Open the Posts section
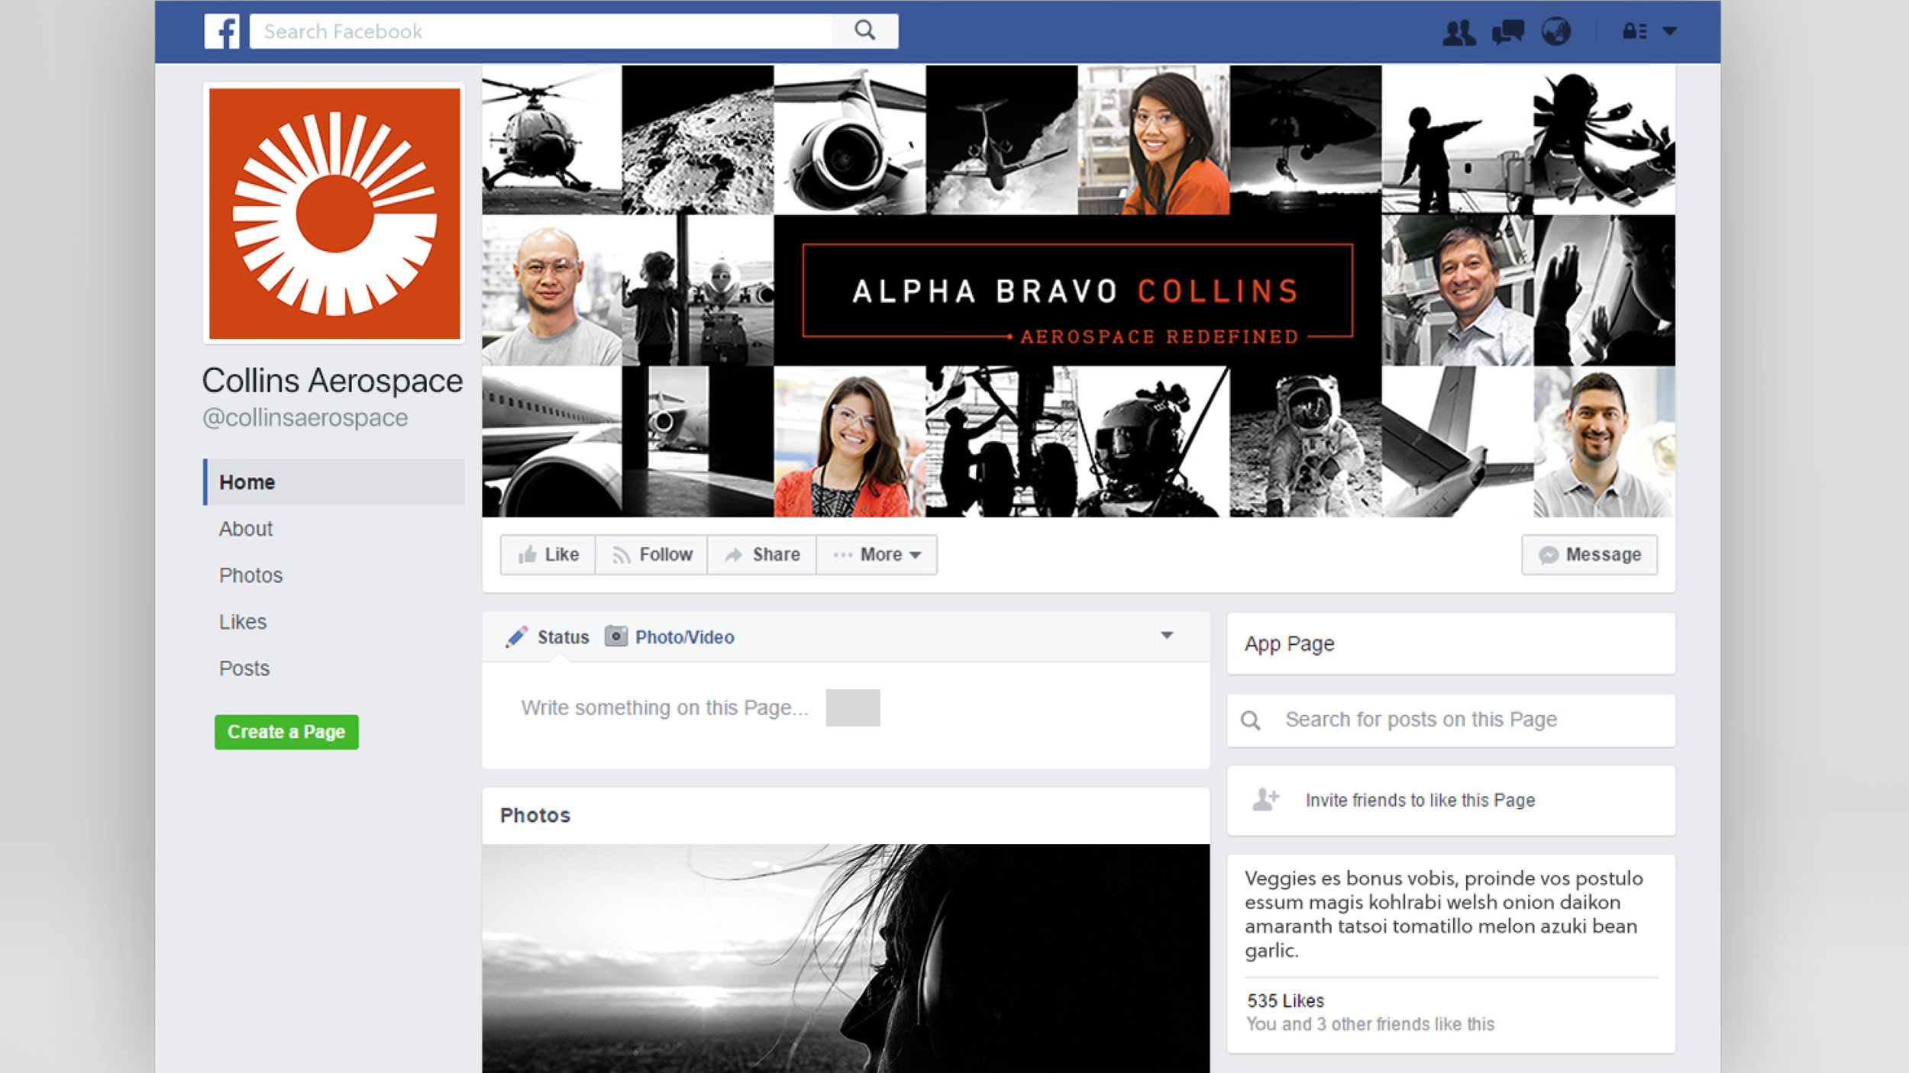The image size is (1909, 1073). (x=244, y=668)
